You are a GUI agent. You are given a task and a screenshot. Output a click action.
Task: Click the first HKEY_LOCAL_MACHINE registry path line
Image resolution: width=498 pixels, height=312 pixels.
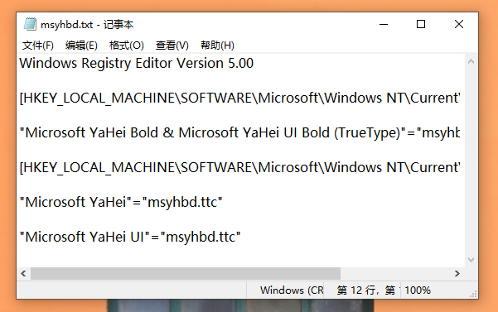[x=239, y=98]
